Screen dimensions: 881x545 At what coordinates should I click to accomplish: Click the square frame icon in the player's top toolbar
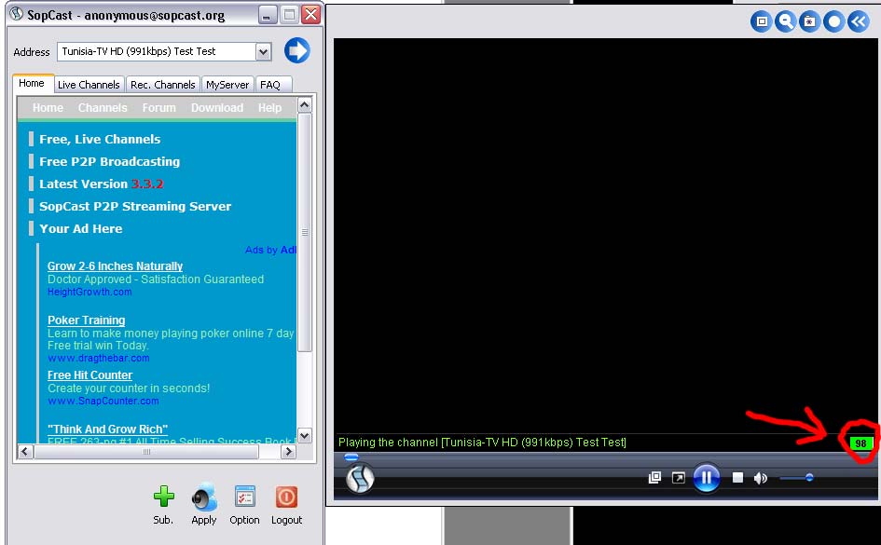[x=762, y=21]
